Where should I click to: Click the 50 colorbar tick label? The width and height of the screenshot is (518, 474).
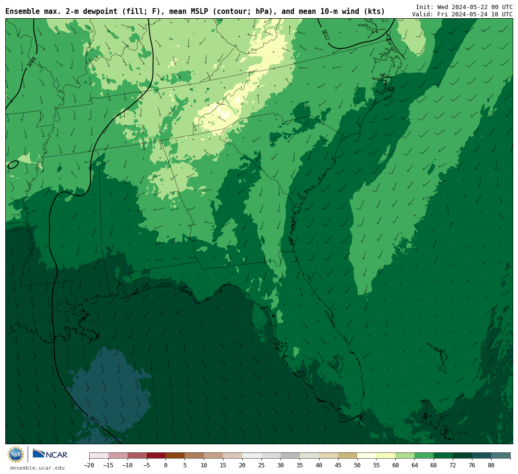(357, 465)
